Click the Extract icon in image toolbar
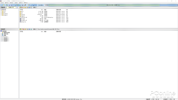The height and width of the screenshot is (100, 178). [28, 7]
